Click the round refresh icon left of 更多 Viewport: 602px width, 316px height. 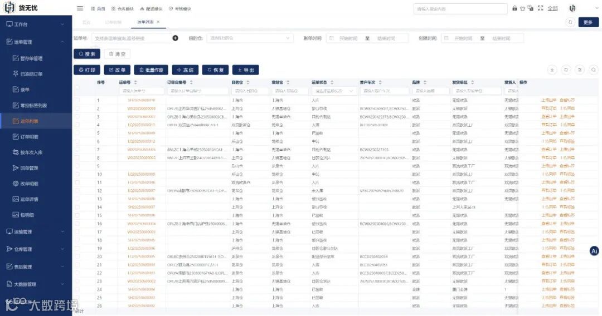570,22
